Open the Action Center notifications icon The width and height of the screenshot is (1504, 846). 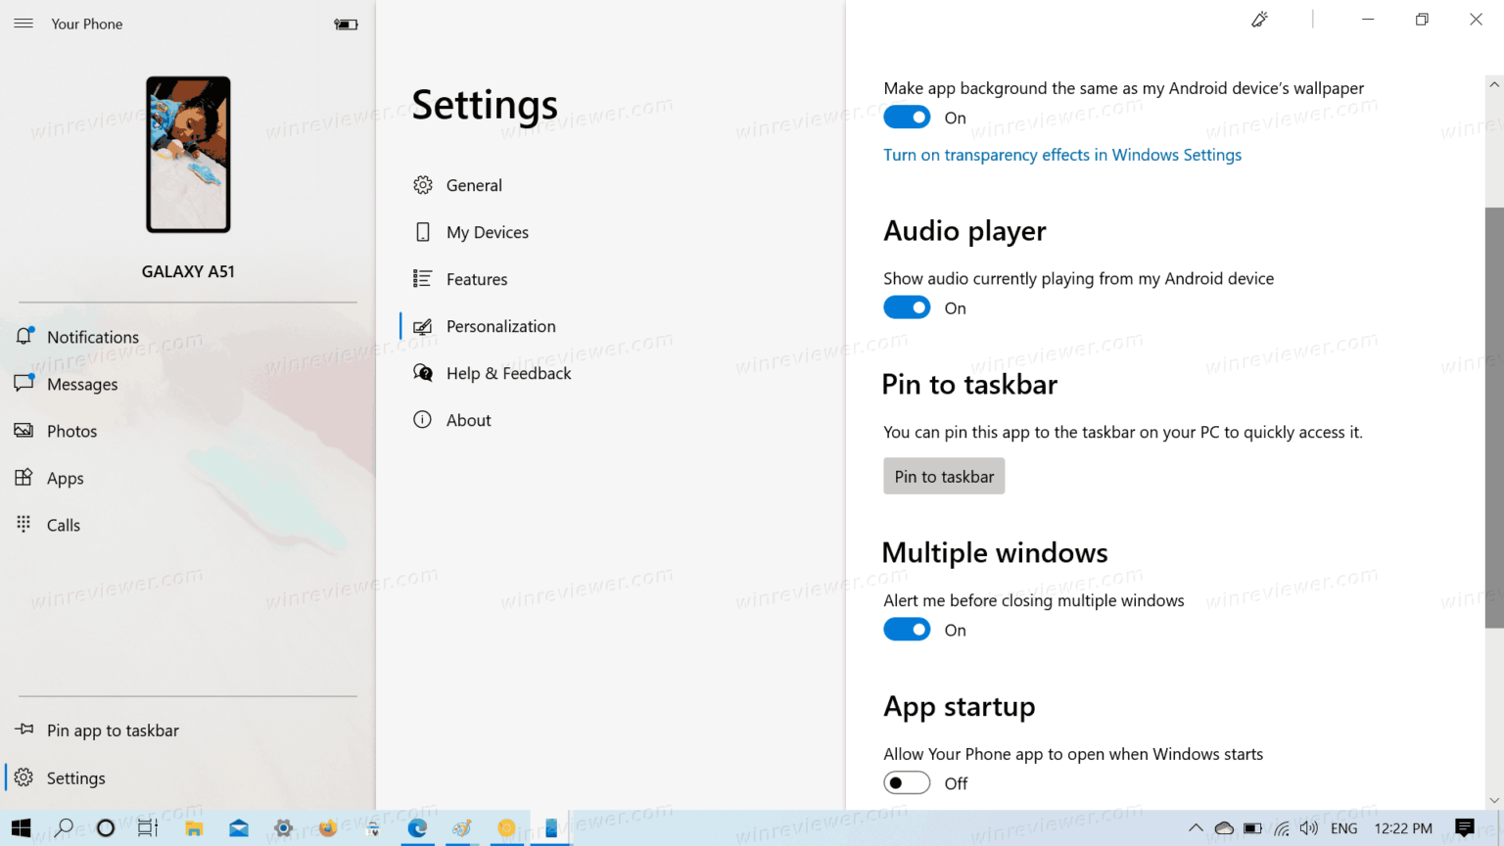point(1465,828)
